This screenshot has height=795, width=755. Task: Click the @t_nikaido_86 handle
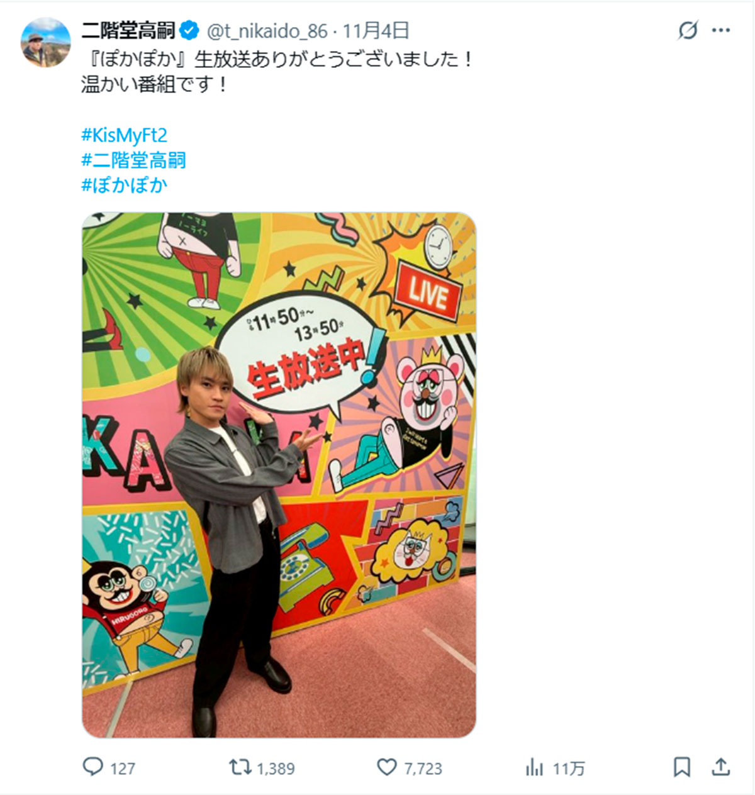267,30
